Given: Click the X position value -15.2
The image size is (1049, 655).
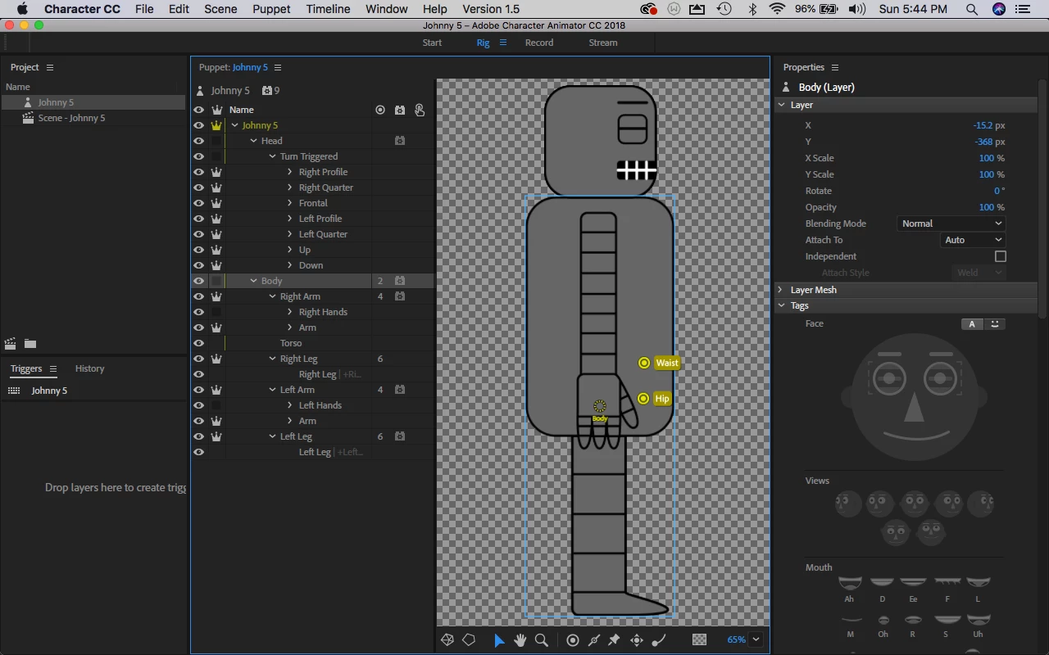Looking at the screenshot, I should pos(983,125).
